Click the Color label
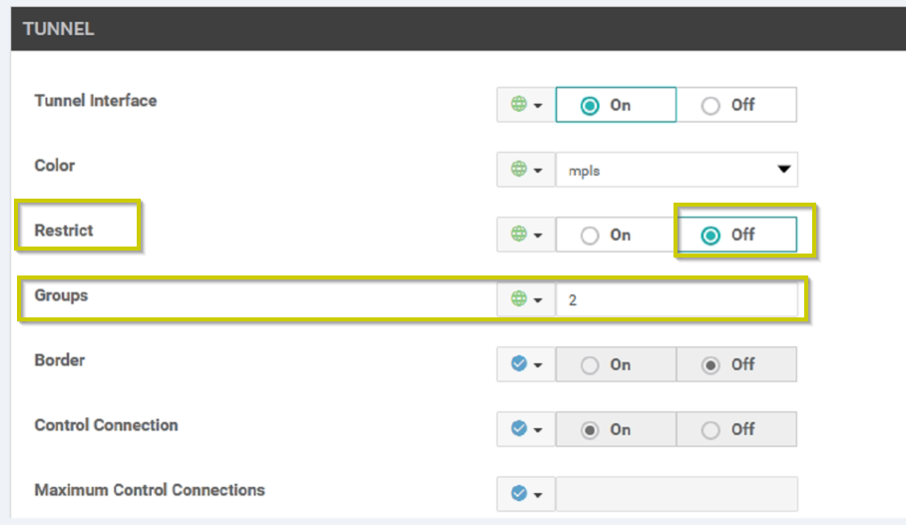 tap(54, 166)
